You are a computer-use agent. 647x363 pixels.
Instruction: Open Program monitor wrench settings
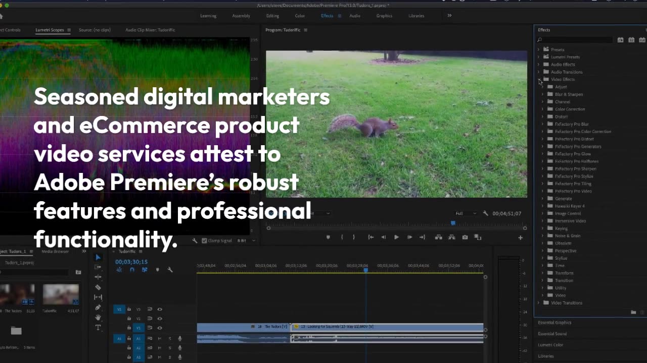pyautogui.click(x=486, y=213)
